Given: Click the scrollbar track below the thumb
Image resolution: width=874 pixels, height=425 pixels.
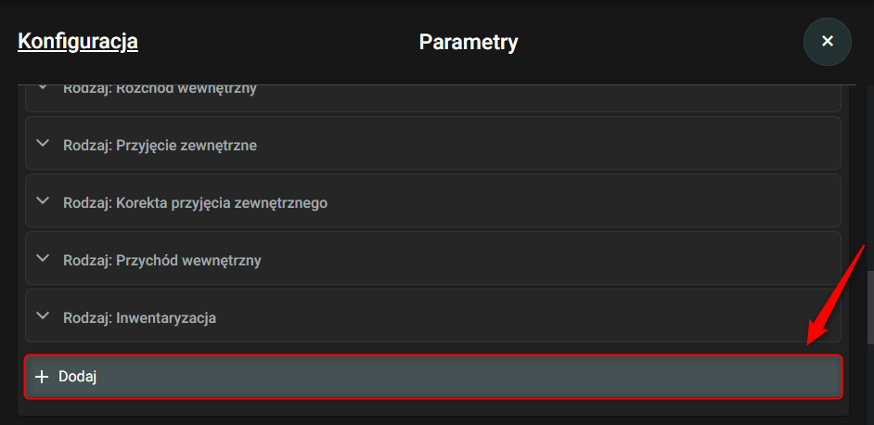Looking at the screenshot, I should point(870,384).
